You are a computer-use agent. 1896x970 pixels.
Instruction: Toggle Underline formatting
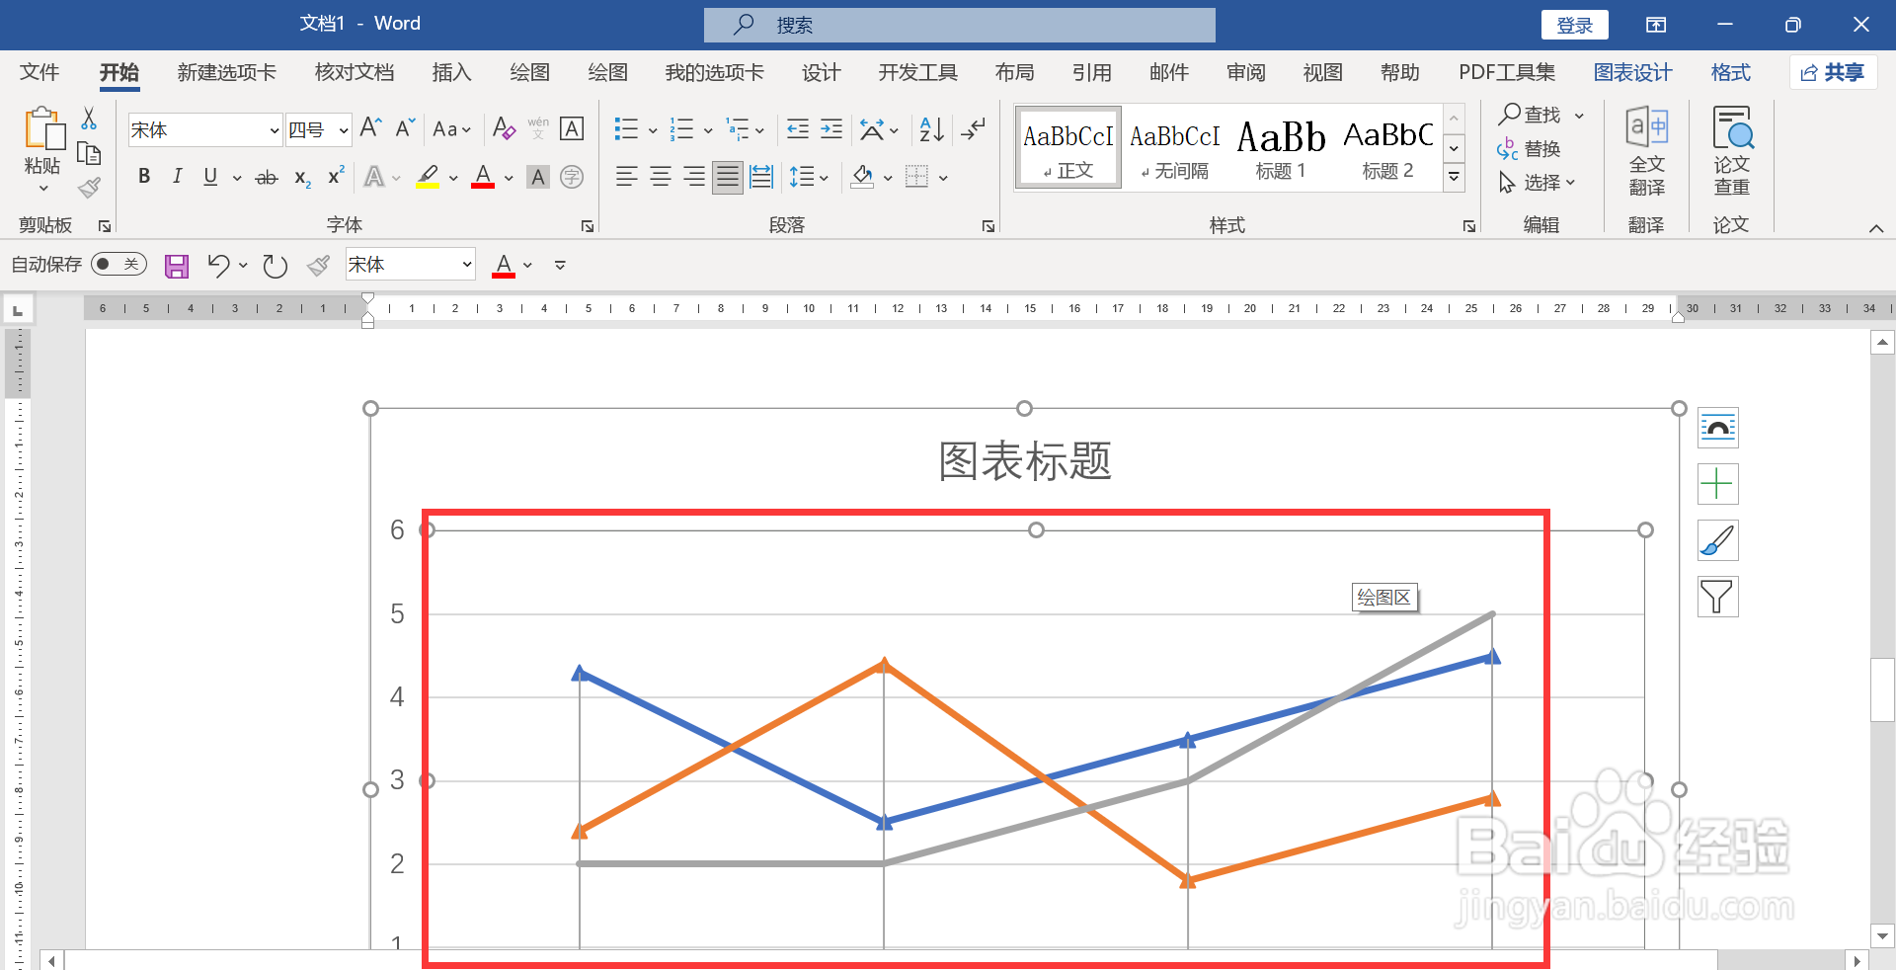(210, 177)
